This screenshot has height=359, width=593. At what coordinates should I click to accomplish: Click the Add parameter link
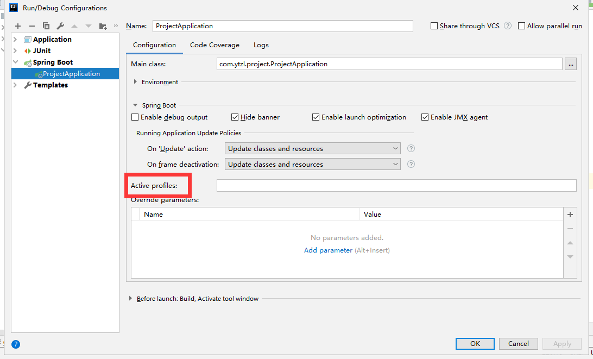tap(328, 250)
